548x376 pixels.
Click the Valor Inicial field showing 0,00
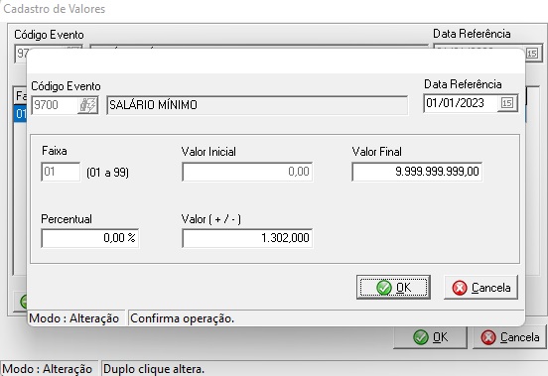pos(247,172)
